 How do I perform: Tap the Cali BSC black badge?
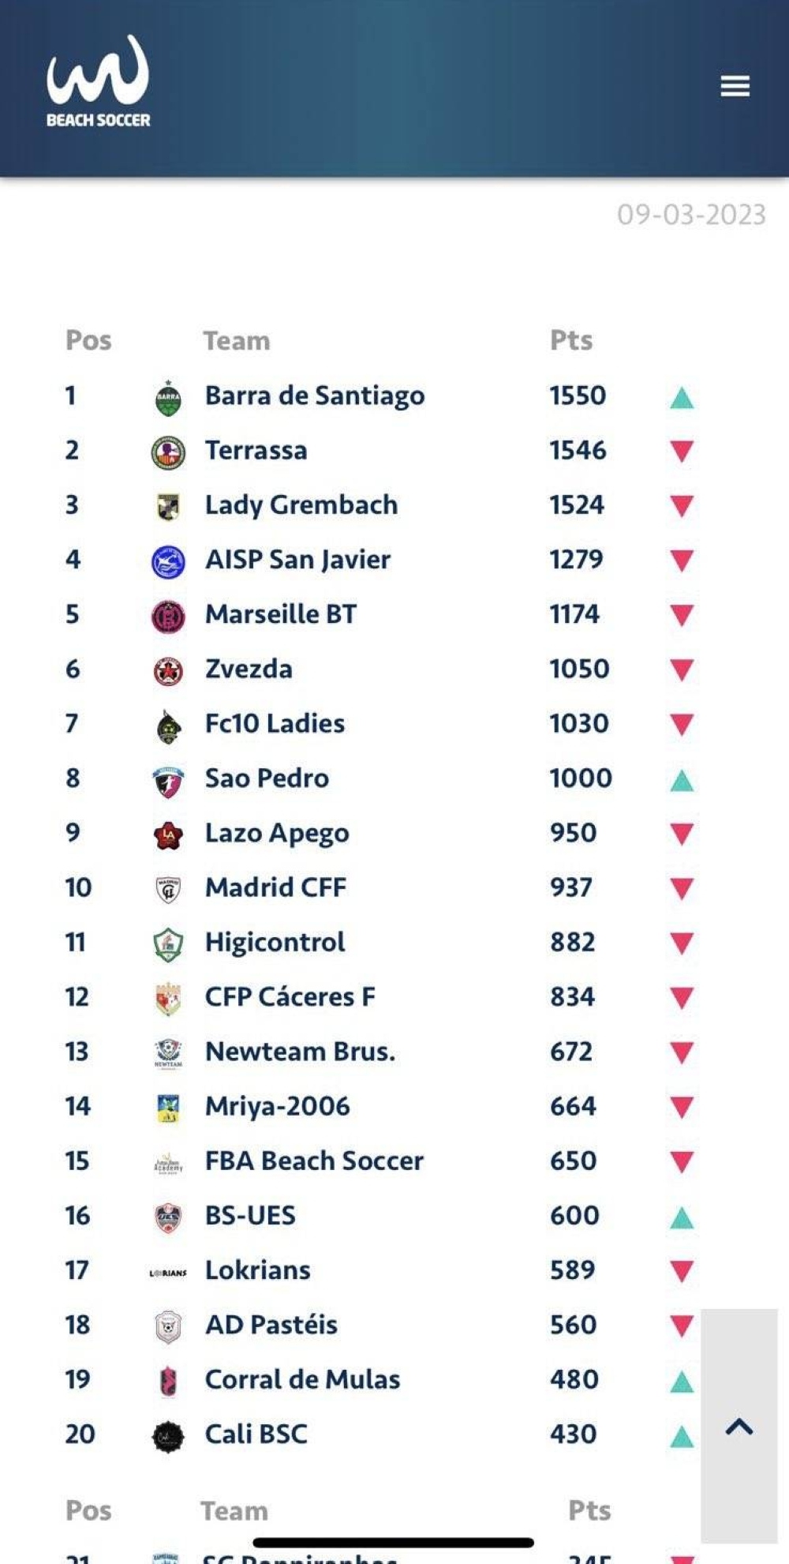pos(168,1436)
